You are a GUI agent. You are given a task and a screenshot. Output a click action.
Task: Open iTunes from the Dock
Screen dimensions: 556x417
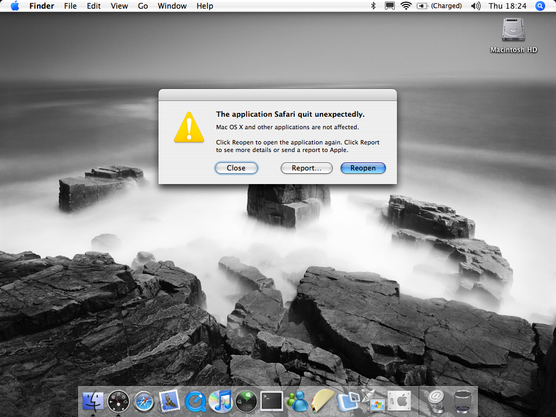(x=220, y=401)
